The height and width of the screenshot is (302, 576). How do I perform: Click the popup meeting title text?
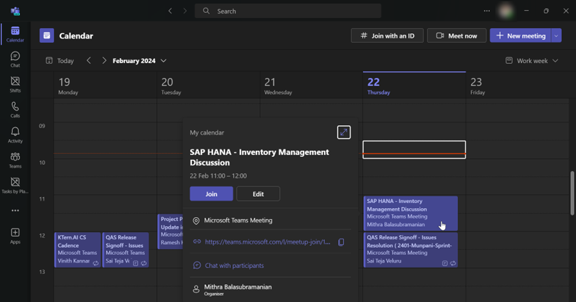pyautogui.click(x=260, y=158)
